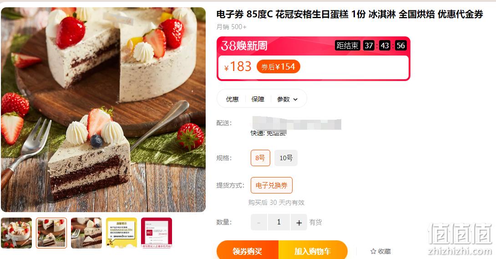Select the red-bordered instructions thumbnail

point(157,233)
